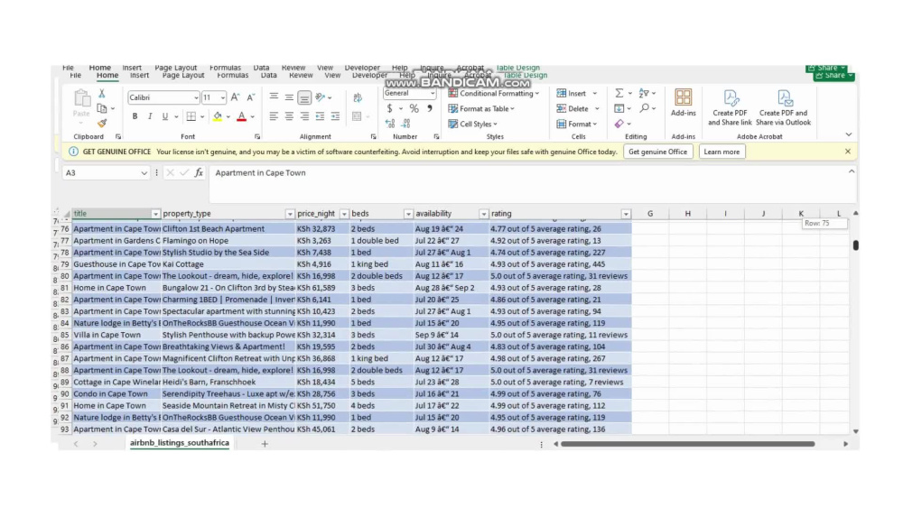Click the AutoSum sigma icon

tap(619, 93)
